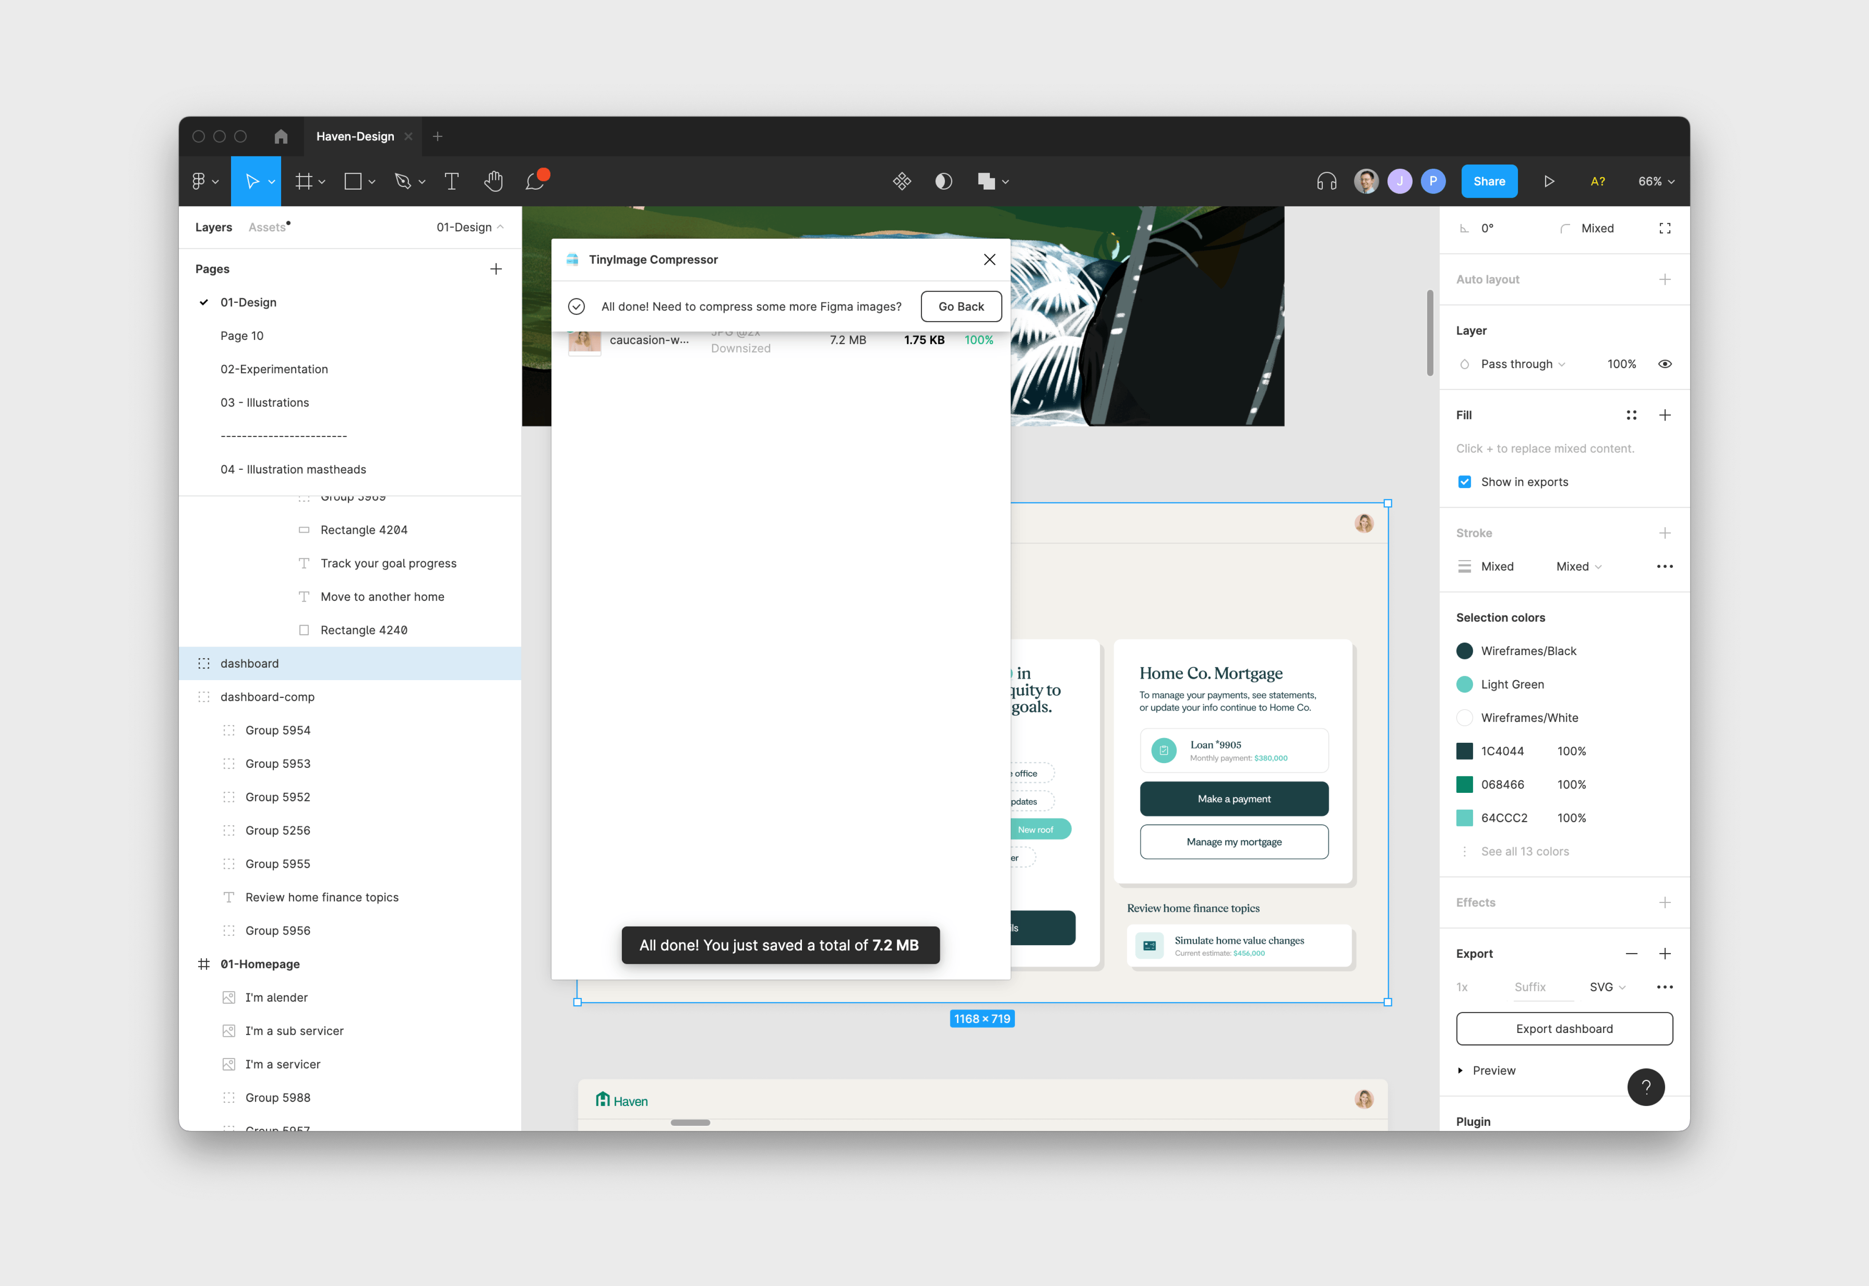Start audio conversation with headphones icon
Screen dimensions: 1869x1286
pyautogui.click(x=1326, y=181)
